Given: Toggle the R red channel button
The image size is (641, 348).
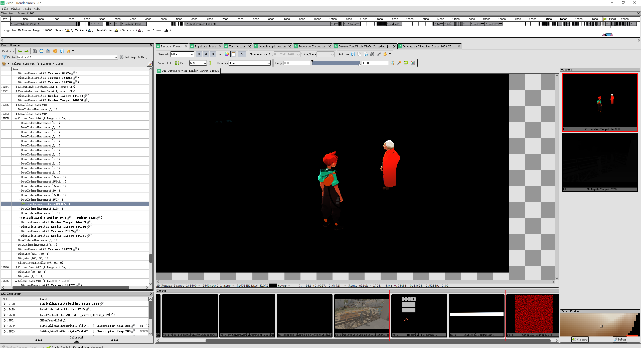Looking at the screenshot, I should (x=199, y=54).
